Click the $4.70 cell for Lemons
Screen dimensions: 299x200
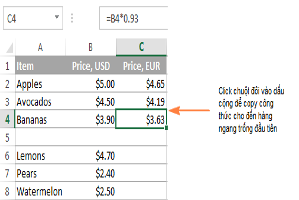90,156
